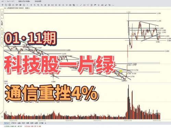Click the tallest volume bar
The width and height of the screenshot is (171, 128).
129,102
